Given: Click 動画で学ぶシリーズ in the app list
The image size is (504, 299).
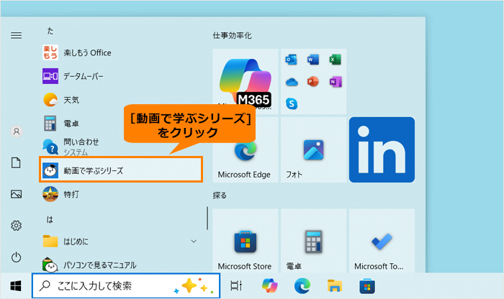Looking at the screenshot, I should [x=121, y=170].
